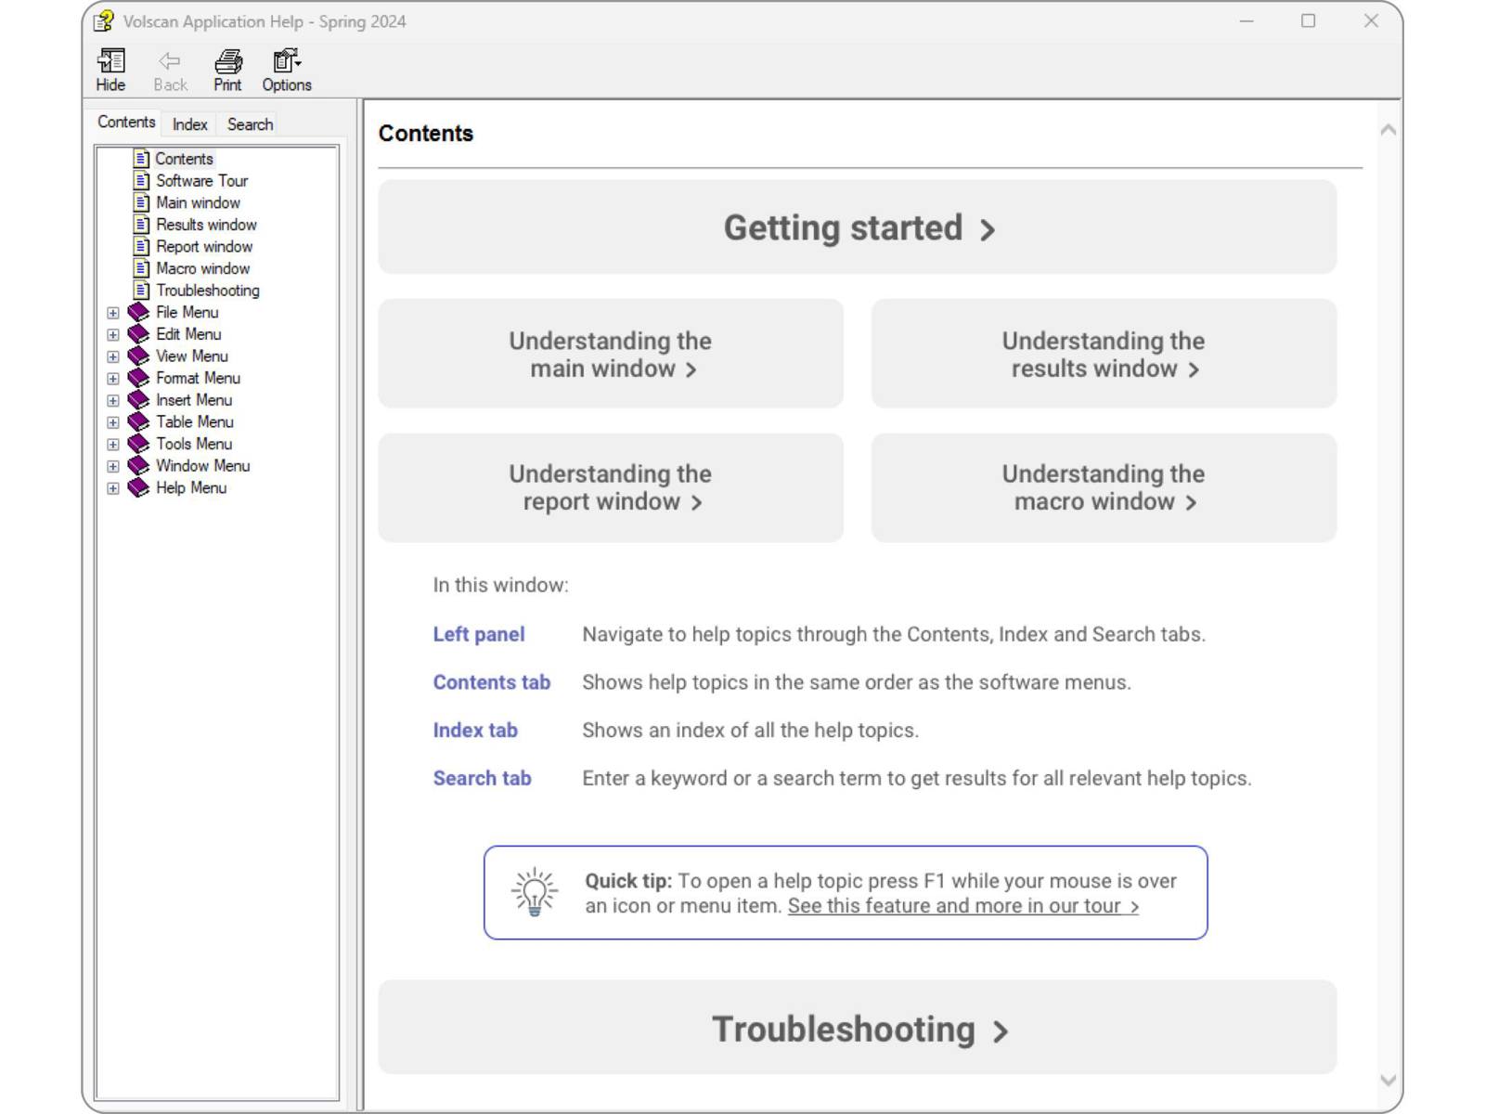1485x1114 pixels.
Task: Select Macro window topic in the tree
Action: pyautogui.click(x=202, y=268)
